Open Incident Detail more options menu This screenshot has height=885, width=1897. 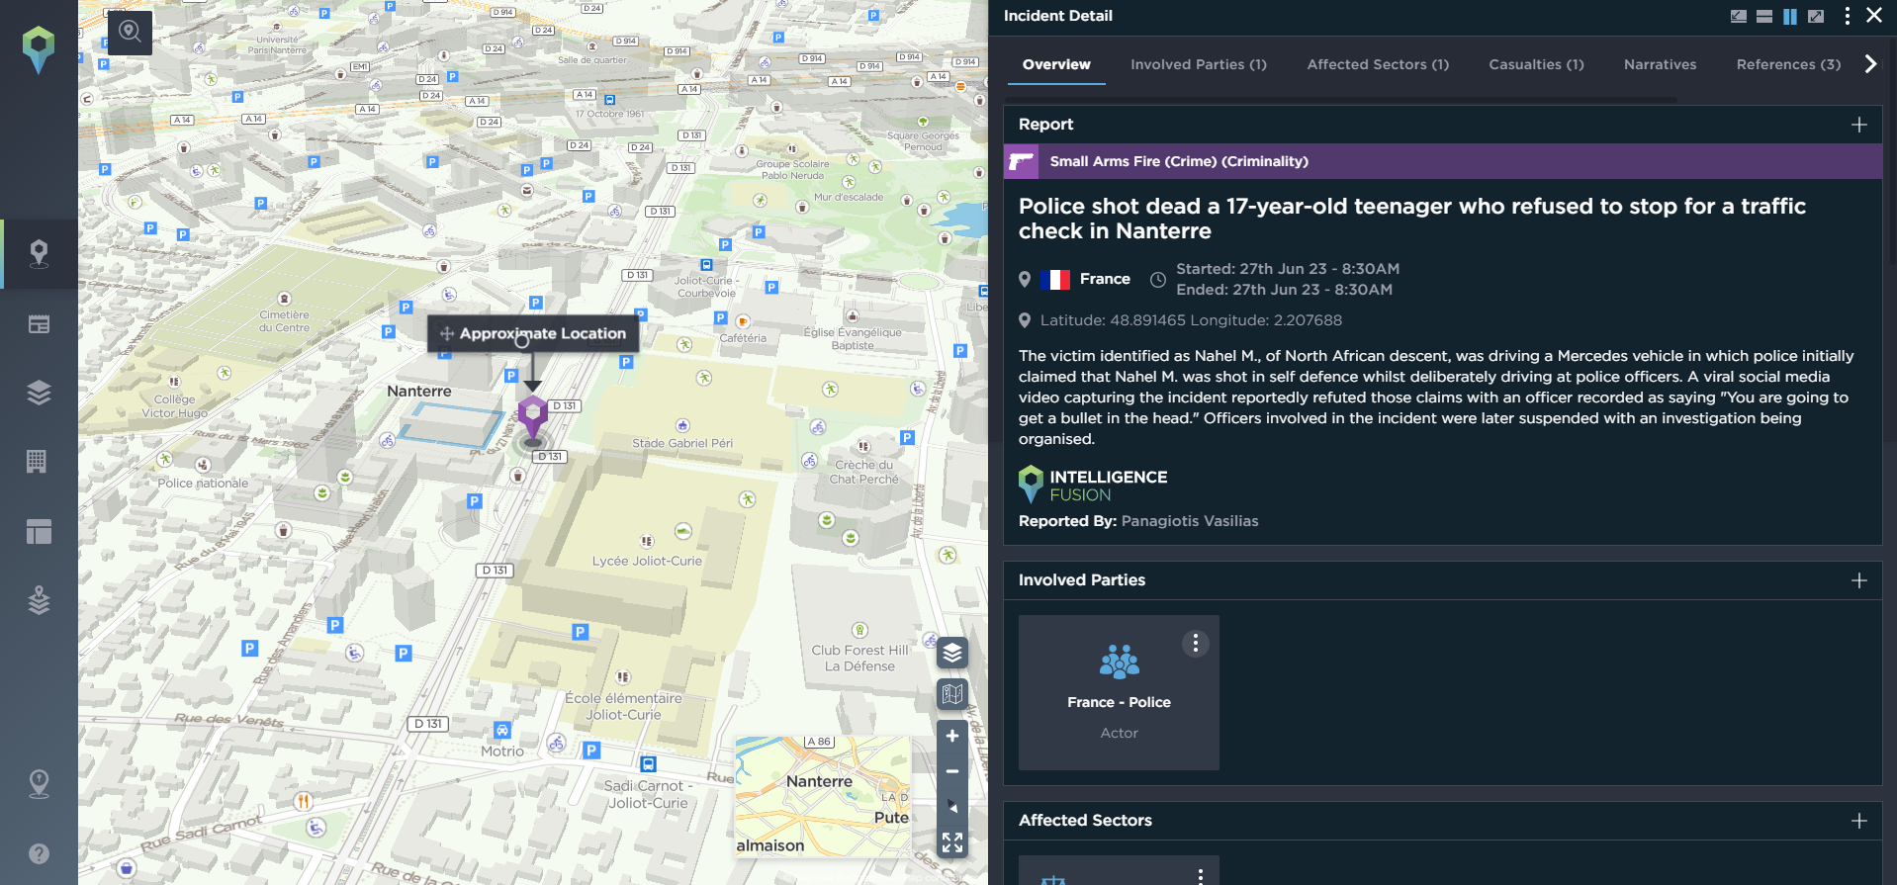1847,16
